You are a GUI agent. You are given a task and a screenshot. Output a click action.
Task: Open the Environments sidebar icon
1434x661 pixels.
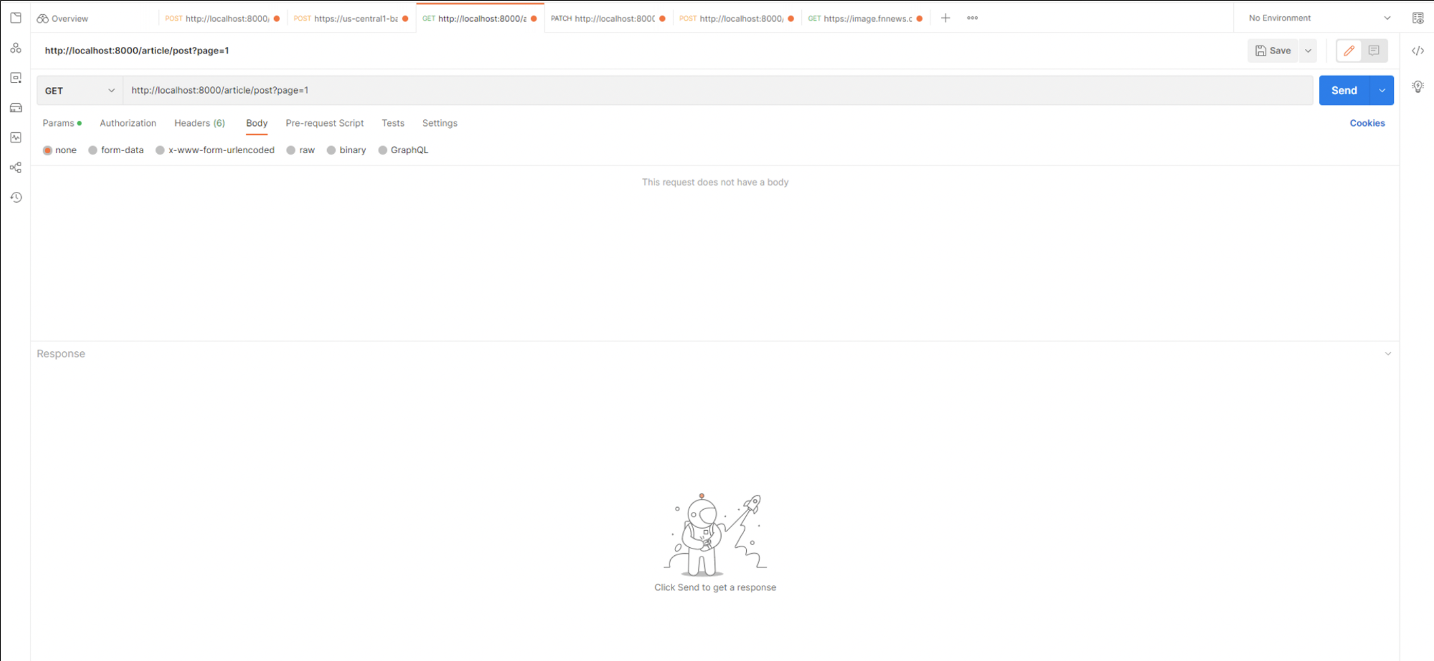point(16,78)
